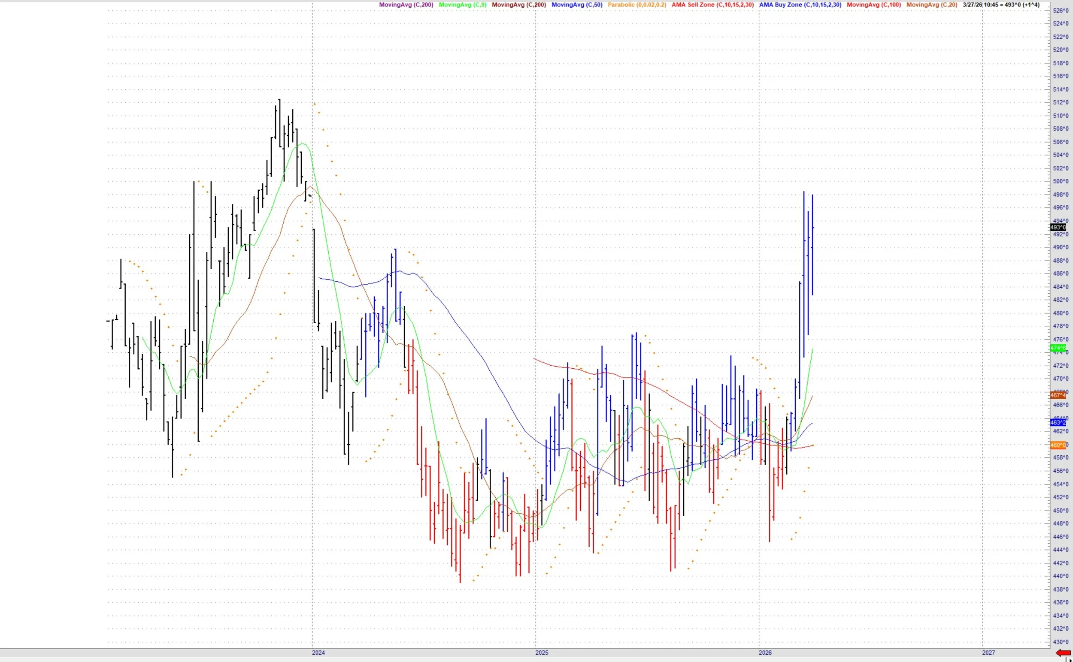Screen dimensions: 1073x662
Task: Select the AMA Buy Zone study label
Action: point(800,5)
